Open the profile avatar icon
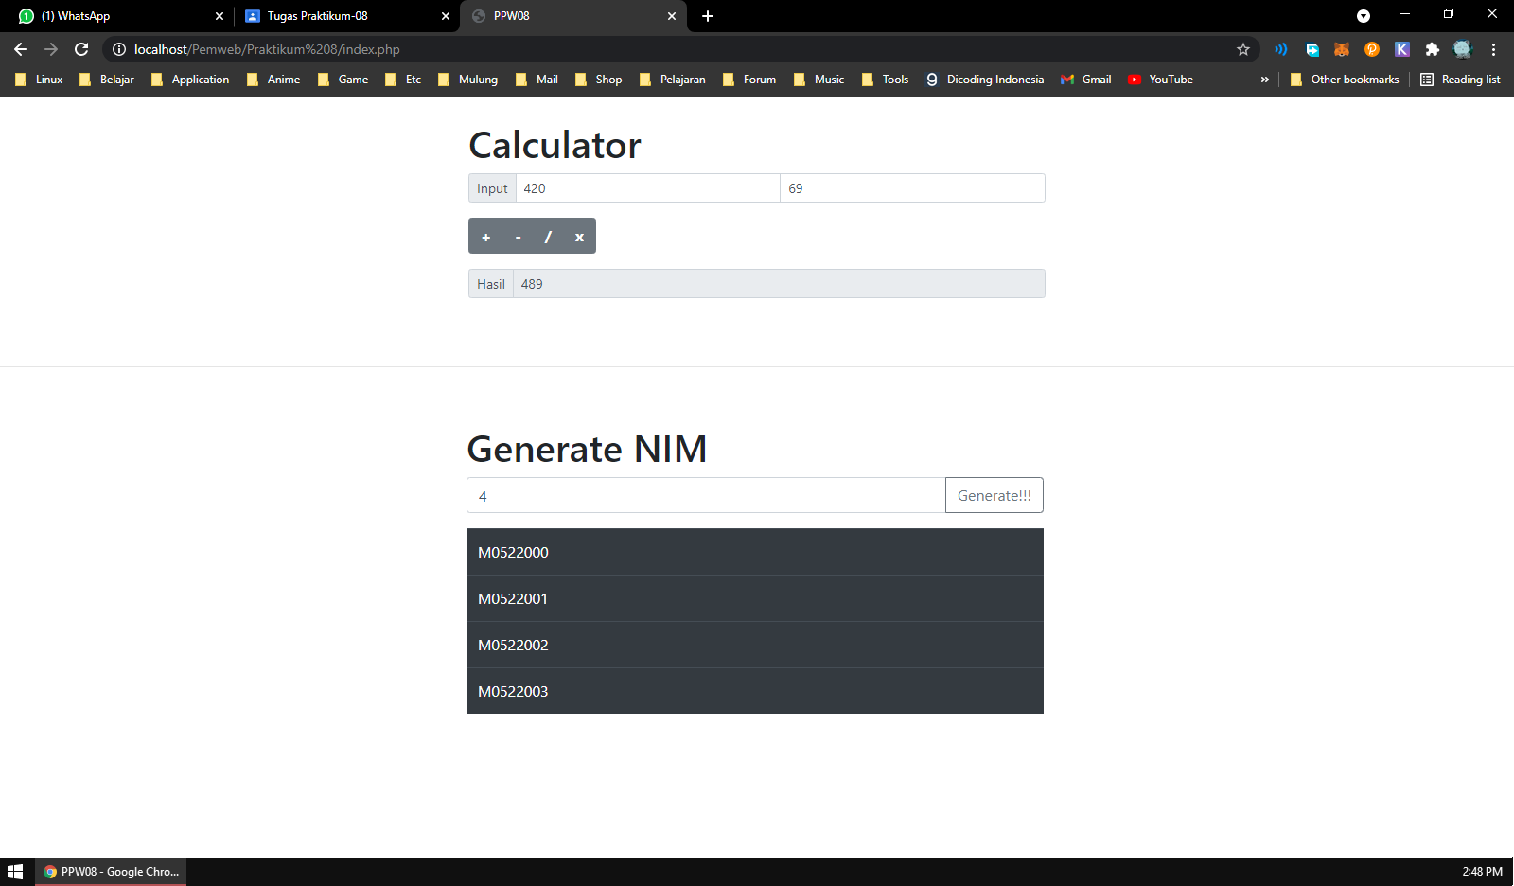This screenshot has height=886, width=1514. tap(1463, 49)
